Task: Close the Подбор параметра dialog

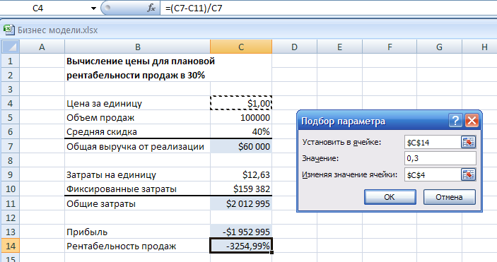Action: pos(472,121)
